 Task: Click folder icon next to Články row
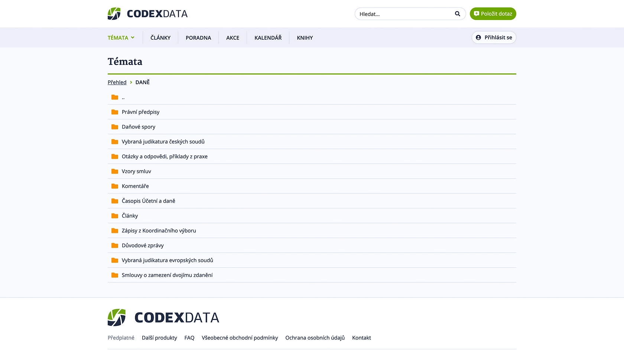pyautogui.click(x=115, y=216)
